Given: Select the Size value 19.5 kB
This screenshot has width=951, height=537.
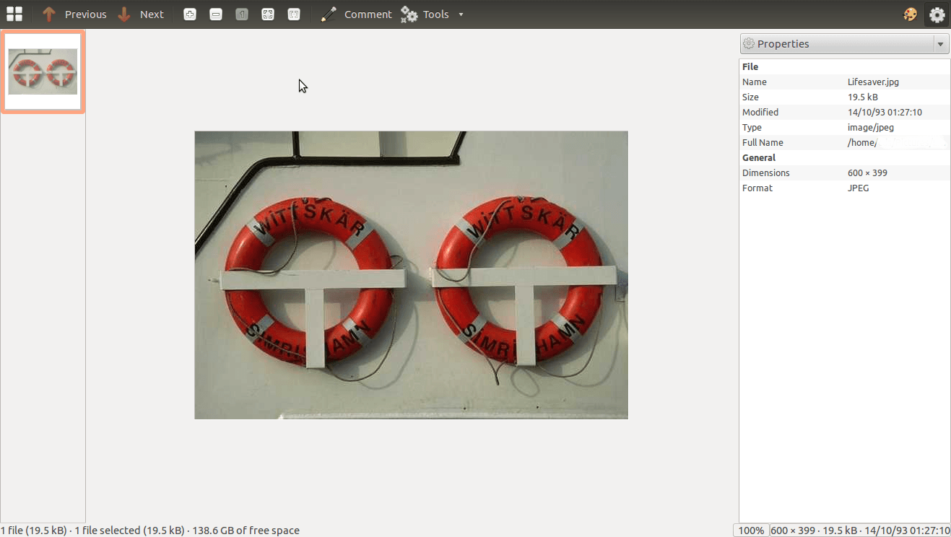Looking at the screenshot, I should point(863,97).
